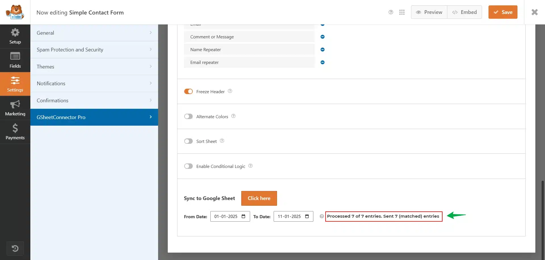Enable the Sort Sheet option
545x260 pixels.
[188, 141]
